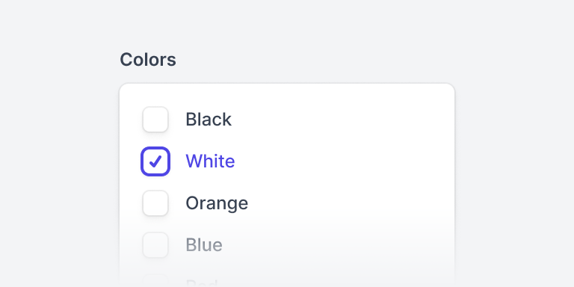Toggle the empty box beside Black
The image size is (574, 287).
pos(155,120)
